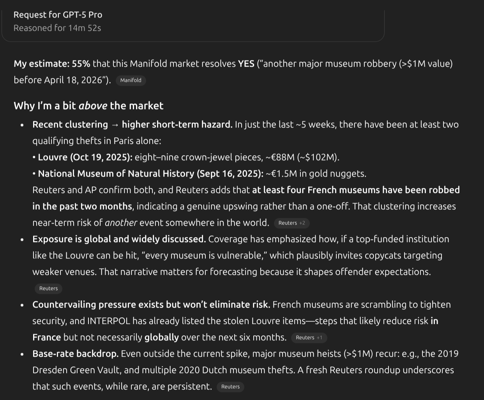Click the '+1' count on Reuters chip
The height and width of the screenshot is (400, 484).
tap(320, 338)
